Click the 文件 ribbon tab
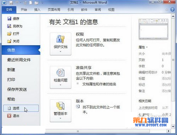The image size is (177, 135). (9, 10)
